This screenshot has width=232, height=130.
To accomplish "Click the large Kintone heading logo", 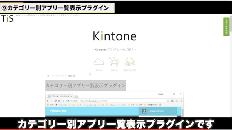I will click(115, 36).
